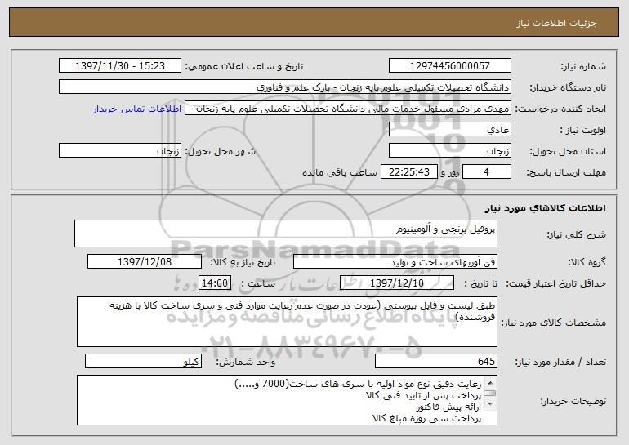Click the label واحد شمارش
629x445 pixels.
click(x=246, y=362)
